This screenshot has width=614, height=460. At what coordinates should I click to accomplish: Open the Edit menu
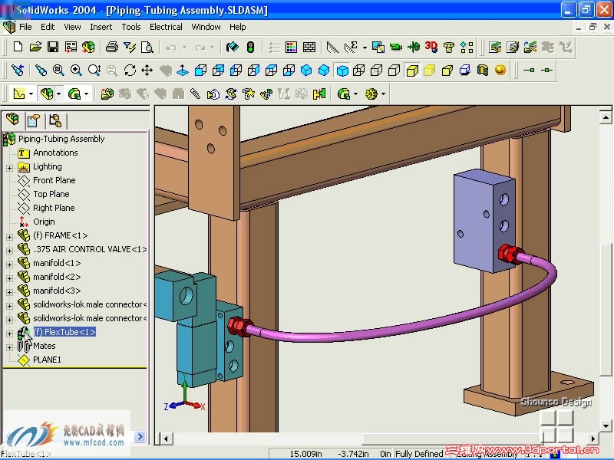click(x=48, y=27)
